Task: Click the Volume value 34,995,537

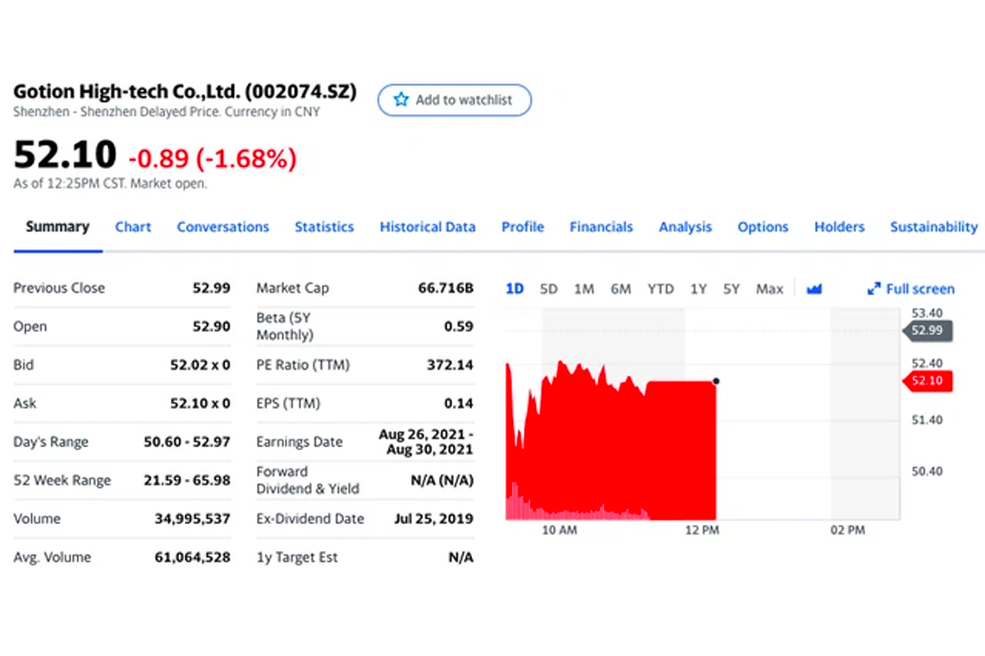Action: point(192,519)
